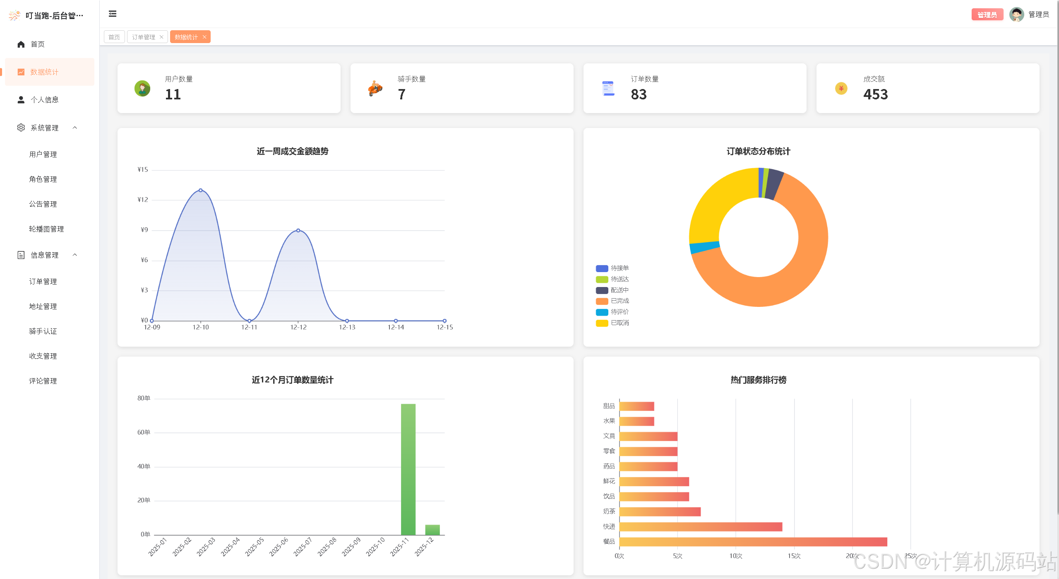Click the coin icon on 成交额 card
This screenshot has height=579, width=1059.
click(x=840, y=88)
